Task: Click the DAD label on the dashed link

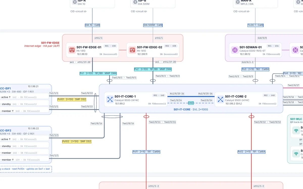Action: coord(191,103)
